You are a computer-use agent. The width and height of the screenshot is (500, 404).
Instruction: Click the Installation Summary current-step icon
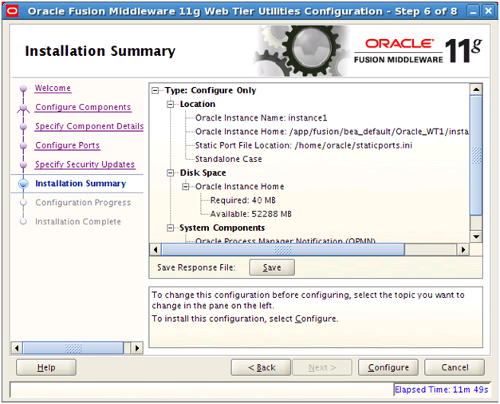(x=23, y=184)
